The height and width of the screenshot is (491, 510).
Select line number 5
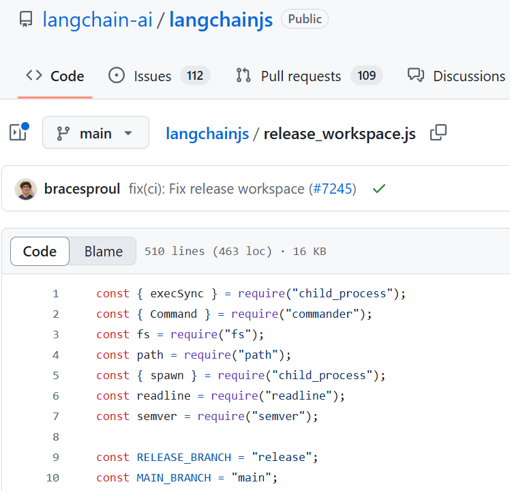tap(56, 375)
